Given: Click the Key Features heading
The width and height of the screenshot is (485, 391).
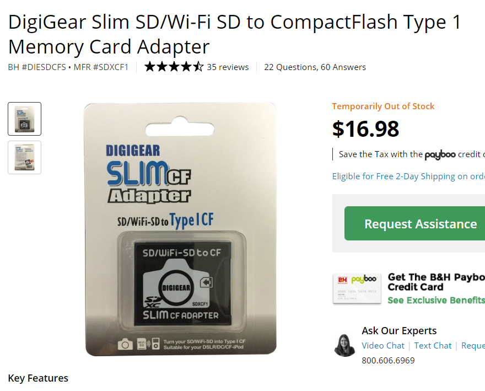Looking at the screenshot, I should (x=38, y=378).
